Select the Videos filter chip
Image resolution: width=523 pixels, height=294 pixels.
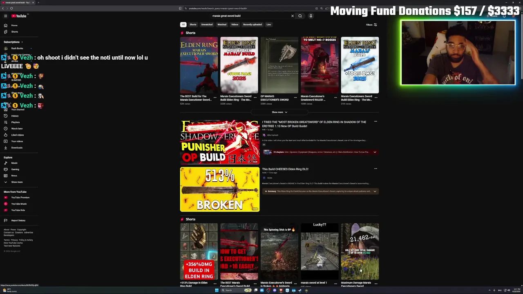click(x=235, y=24)
